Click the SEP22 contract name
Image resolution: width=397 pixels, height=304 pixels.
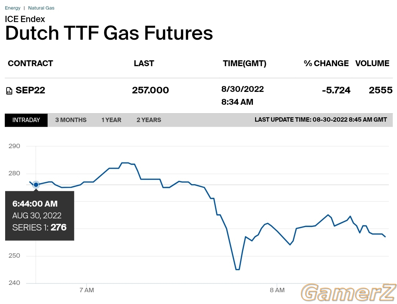tap(31, 90)
